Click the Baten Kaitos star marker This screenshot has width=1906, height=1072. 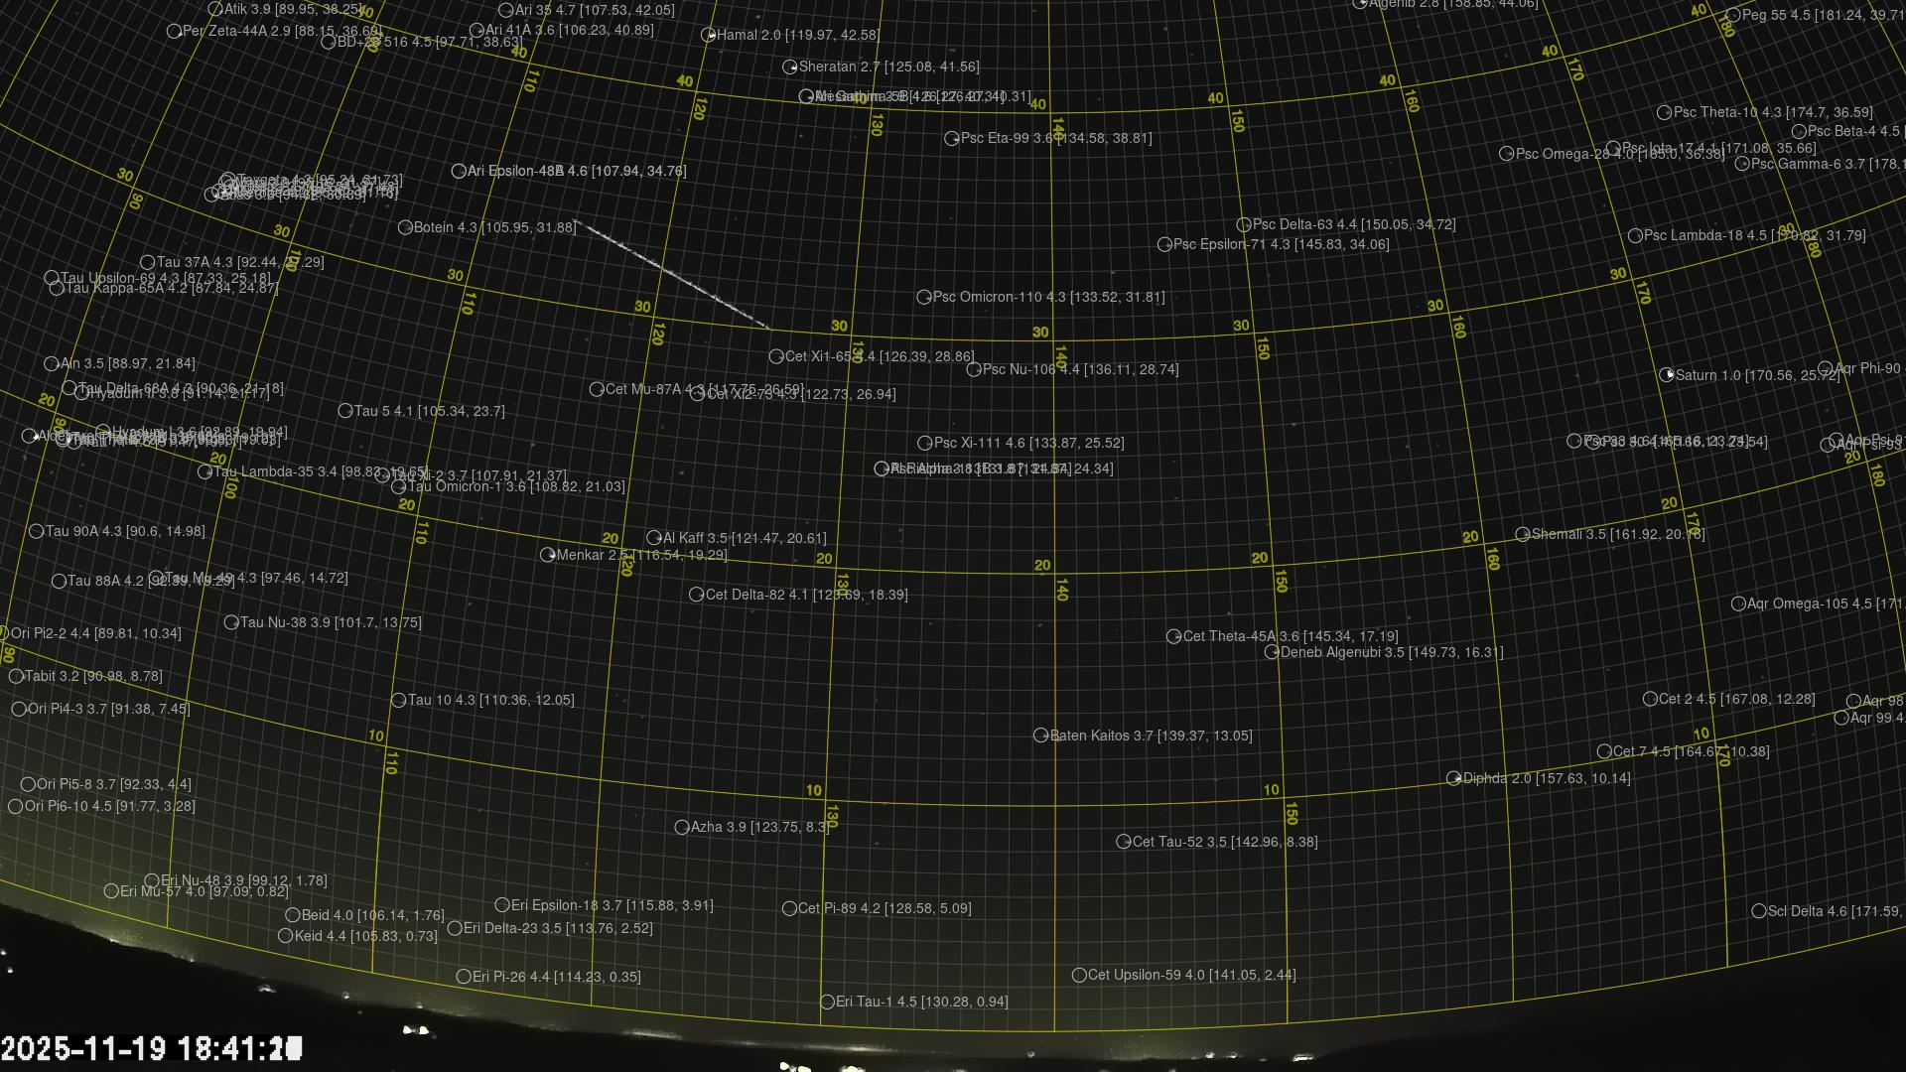pos(1041,736)
